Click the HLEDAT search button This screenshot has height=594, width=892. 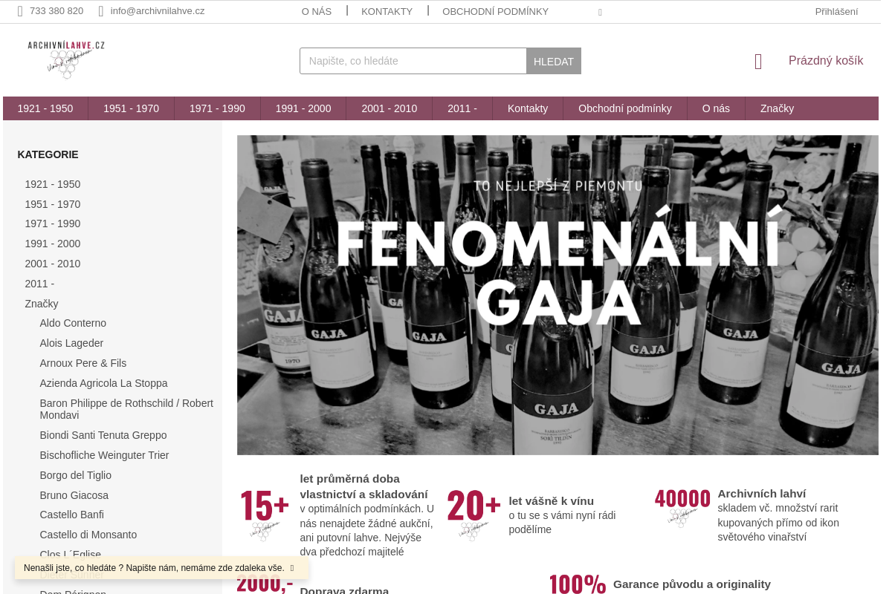[554, 61]
